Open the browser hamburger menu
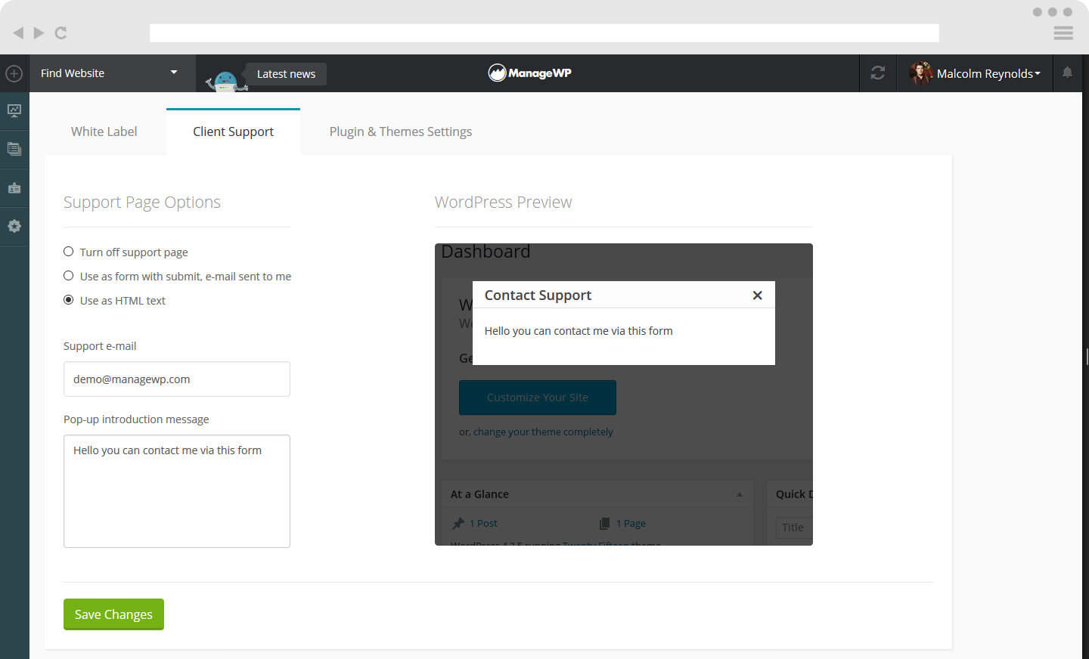1089x659 pixels. pos(1063,33)
